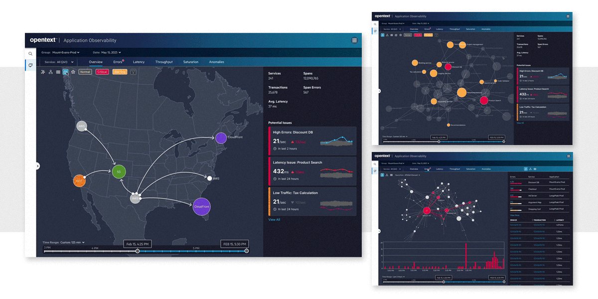Click the green S3 node on the map

(x=119, y=172)
